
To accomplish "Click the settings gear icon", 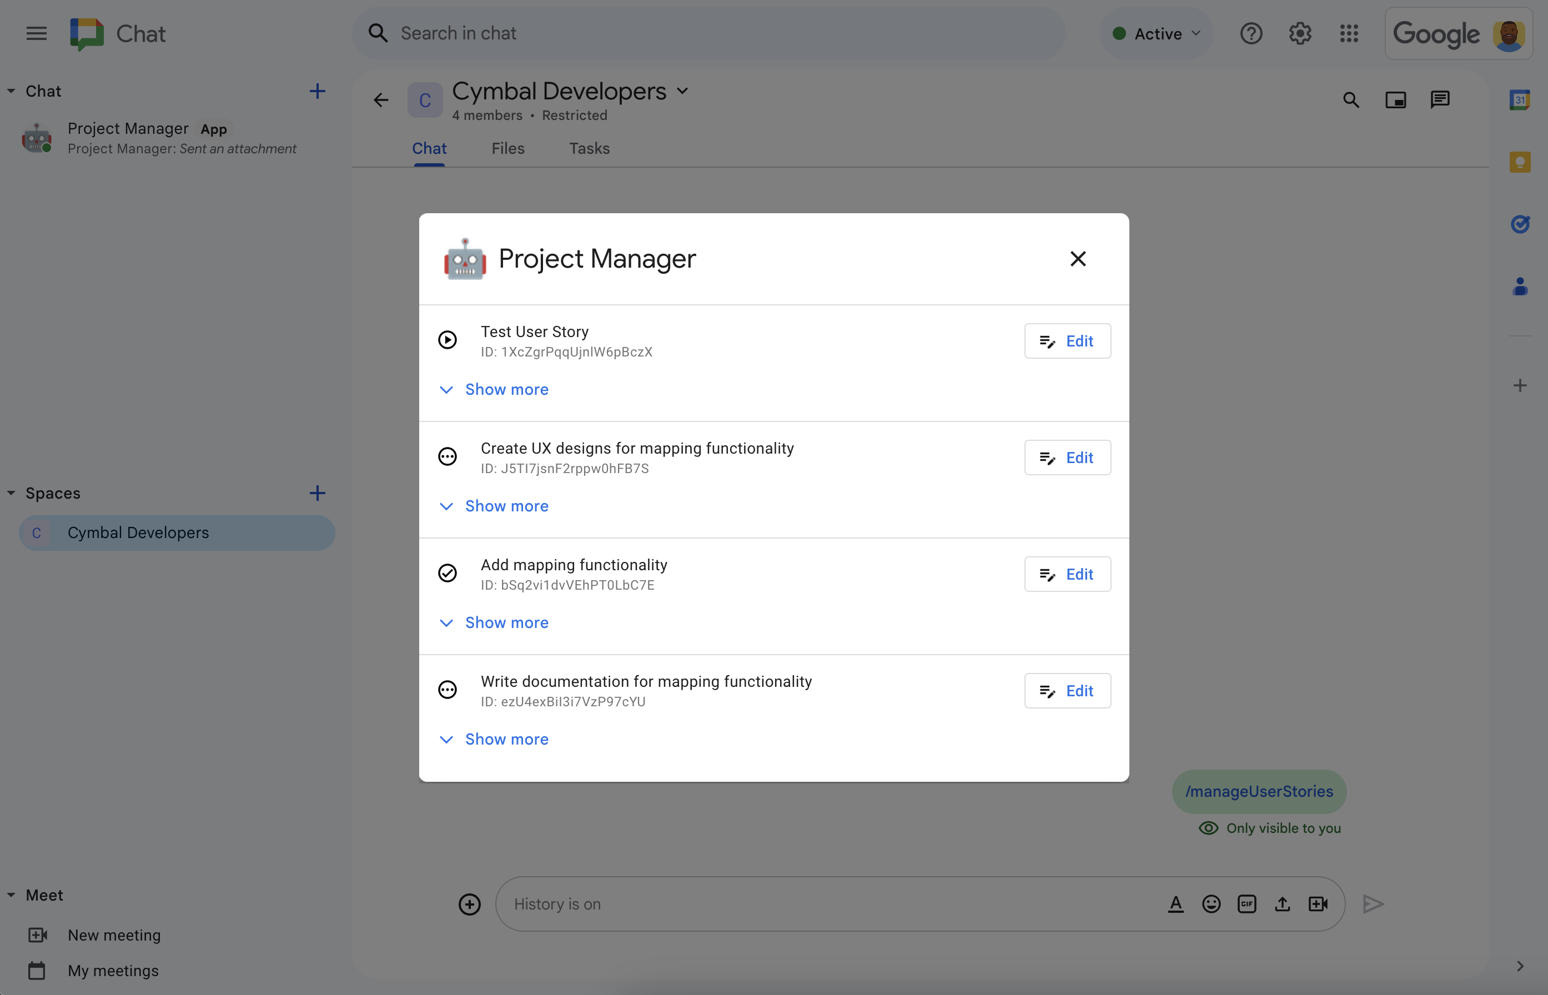I will tap(1301, 33).
